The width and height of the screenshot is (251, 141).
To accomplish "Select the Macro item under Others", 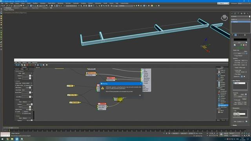I will (222, 110).
